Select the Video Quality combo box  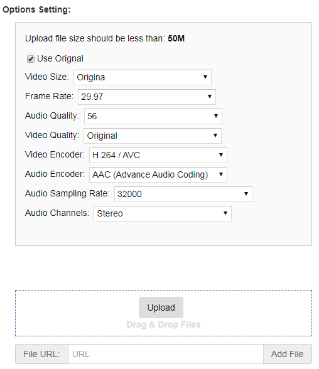click(x=153, y=136)
